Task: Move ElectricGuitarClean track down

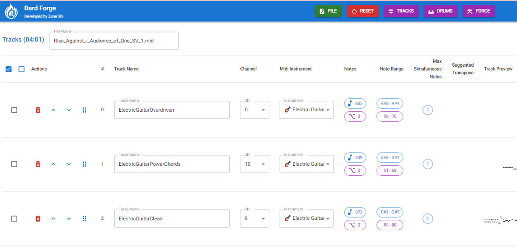Action: [x=69, y=219]
